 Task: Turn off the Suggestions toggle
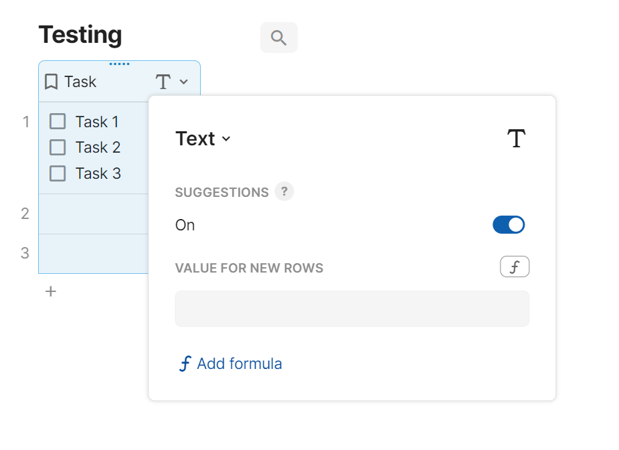pos(509,225)
